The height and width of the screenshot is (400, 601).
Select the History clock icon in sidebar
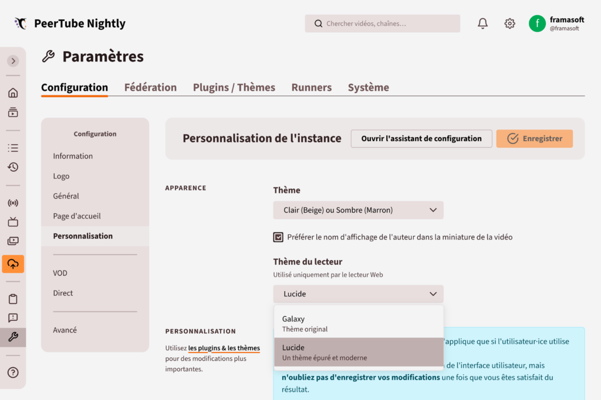(x=12, y=167)
